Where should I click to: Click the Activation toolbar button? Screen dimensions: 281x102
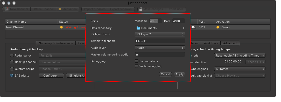[x=68, y=9]
